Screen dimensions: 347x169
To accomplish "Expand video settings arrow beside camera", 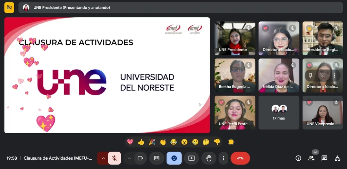I will coord(129,158).
